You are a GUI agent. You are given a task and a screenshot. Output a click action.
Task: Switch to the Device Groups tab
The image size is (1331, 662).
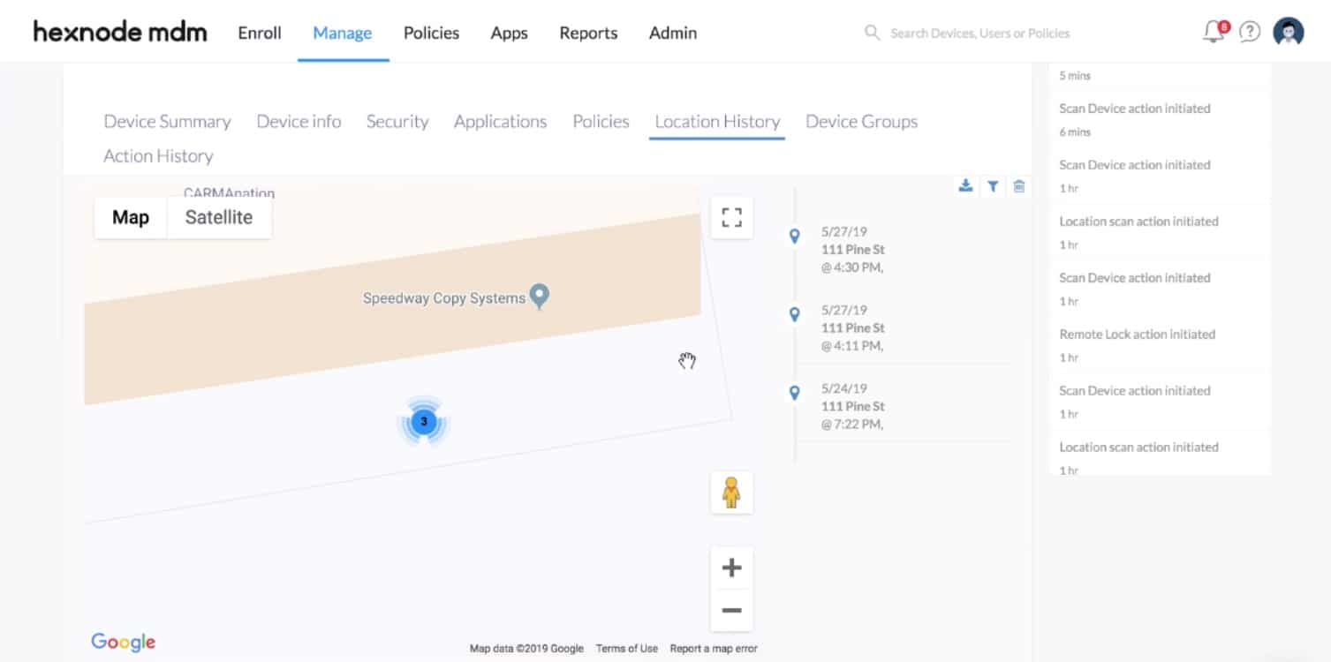tap(861, 122)
